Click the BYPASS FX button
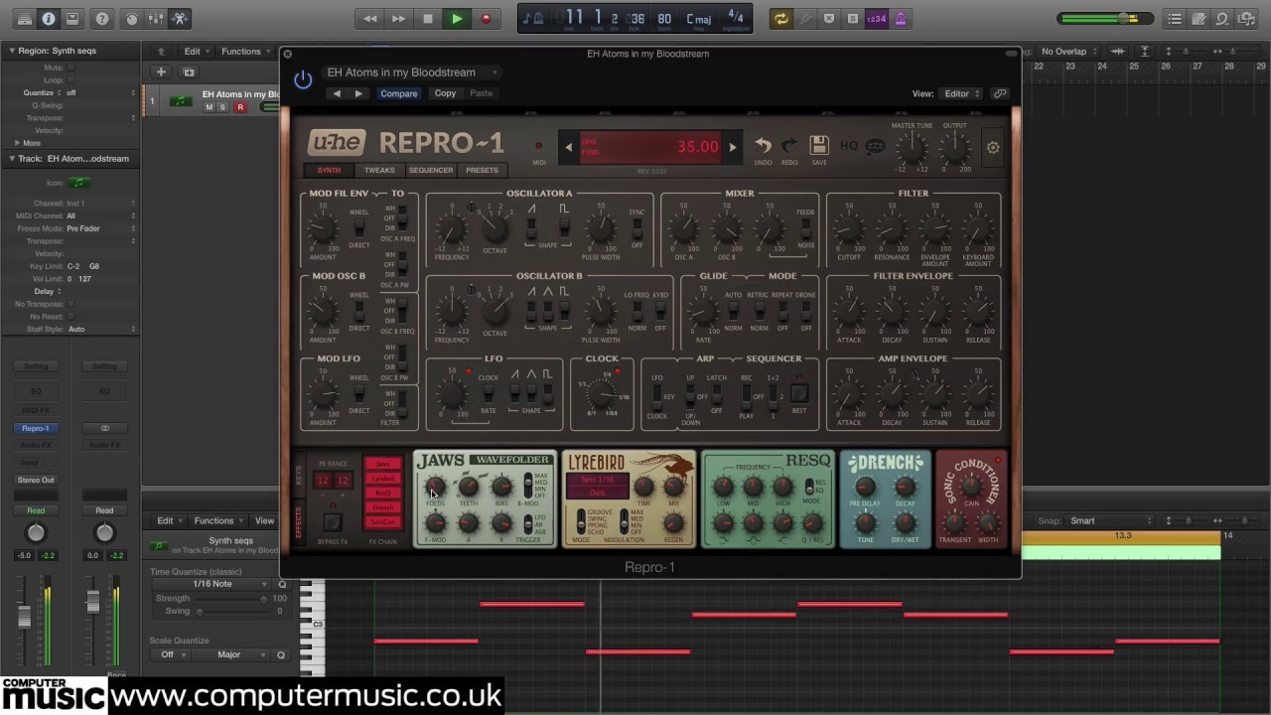Viewport: 1271px width, 715px height. tap(333, 522)
